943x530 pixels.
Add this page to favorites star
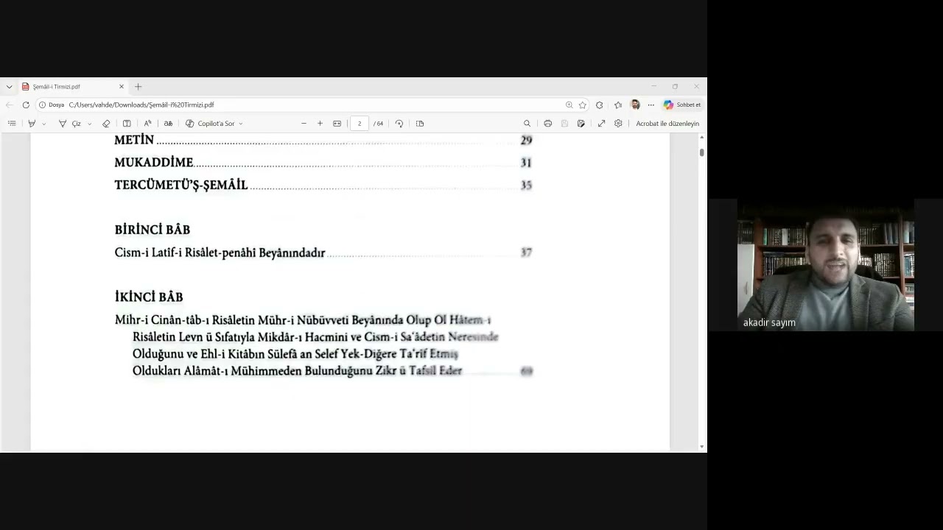[x=582, y=105]
